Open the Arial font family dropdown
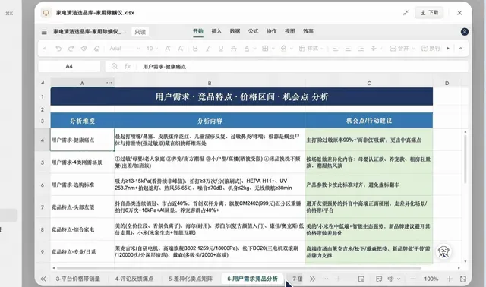Screen dimensions: 486x287 click(x=125, y=49)
